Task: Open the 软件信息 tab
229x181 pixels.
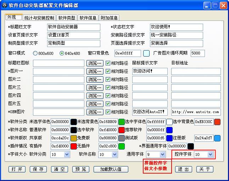Action: (x=88, y=18)
